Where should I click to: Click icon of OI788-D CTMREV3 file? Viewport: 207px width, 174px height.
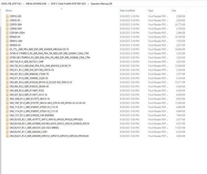click(7, 53)
